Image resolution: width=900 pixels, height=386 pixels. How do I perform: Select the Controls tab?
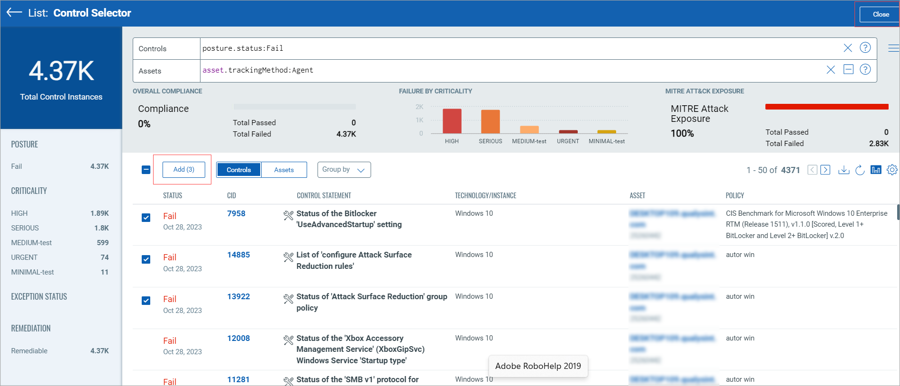[238, 170]
